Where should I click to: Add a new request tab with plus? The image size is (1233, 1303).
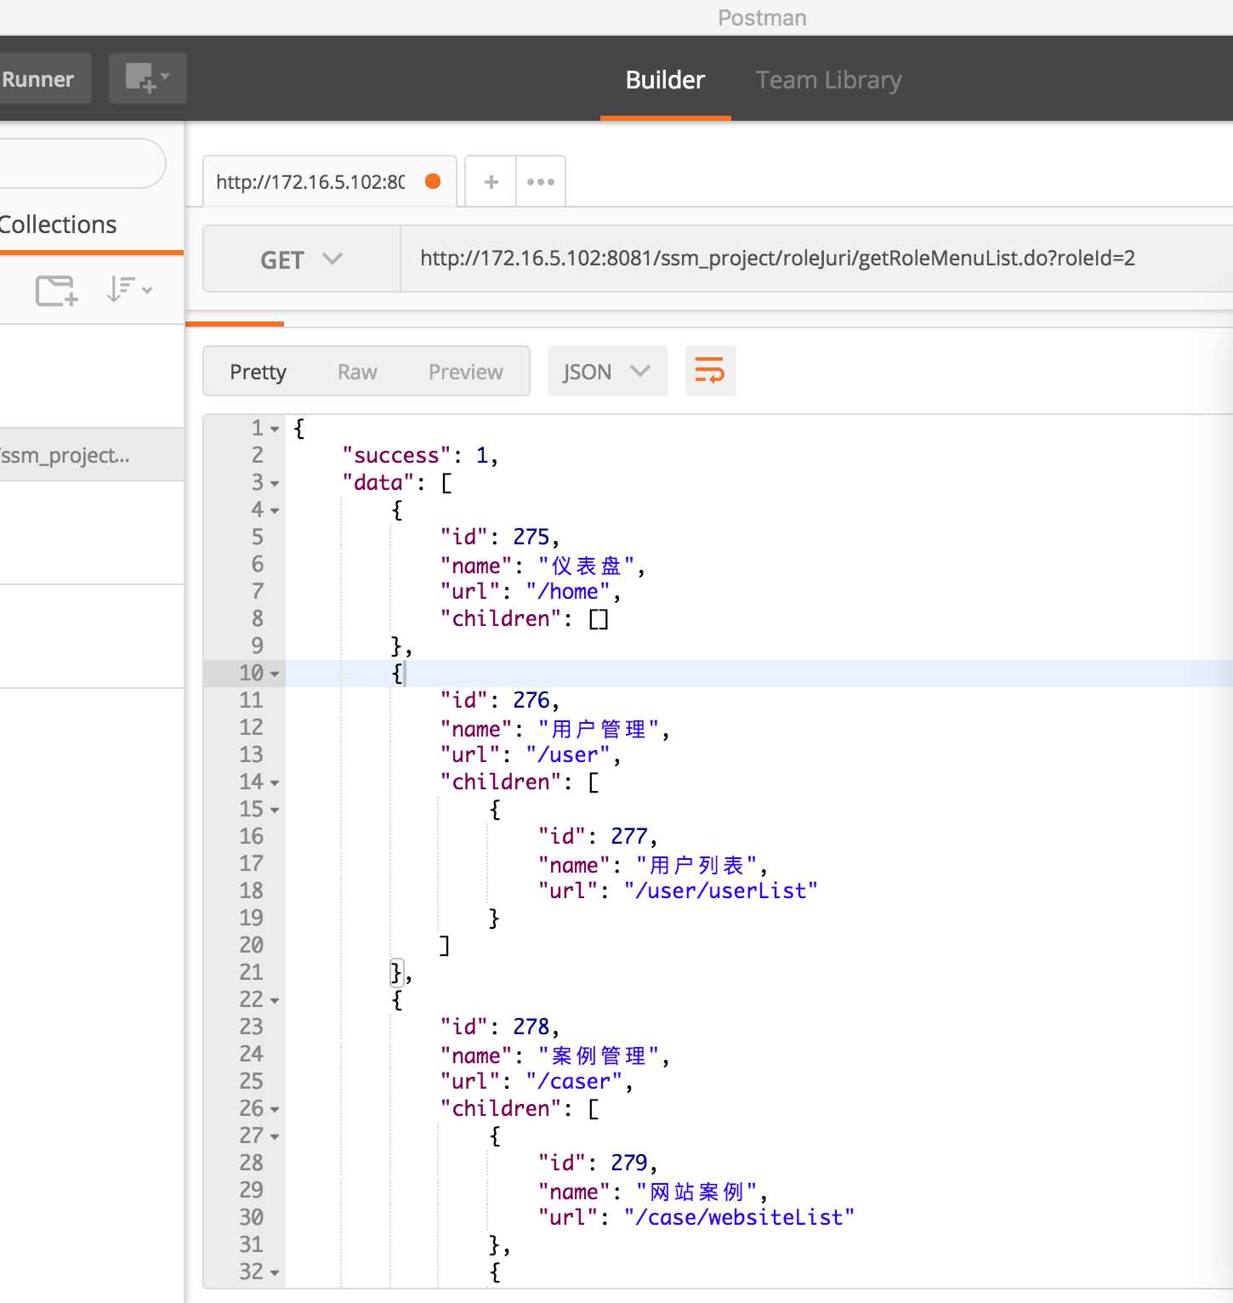pyautogui.click(x=491, y=181)
